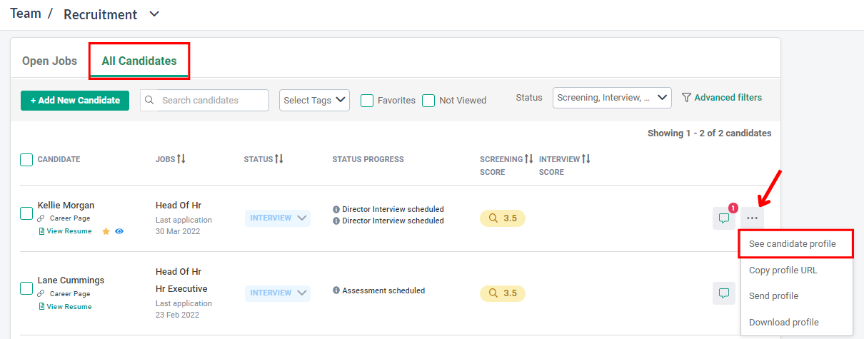864x339 pixels.
Task: Sort by Jobs column arrows
Action: tap(181, 159)
